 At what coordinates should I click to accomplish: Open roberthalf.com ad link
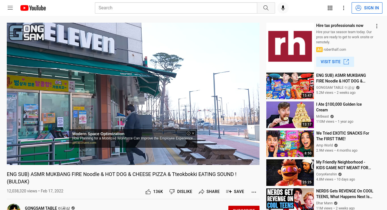click(x=335, y=50)
